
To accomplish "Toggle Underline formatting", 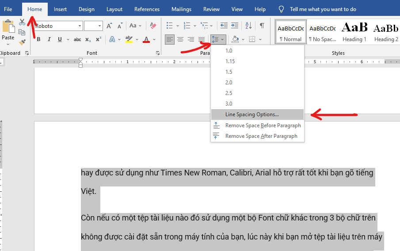I will point(60,39).
